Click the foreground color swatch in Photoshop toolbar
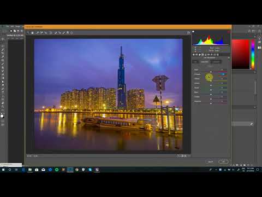 (2, 116)
